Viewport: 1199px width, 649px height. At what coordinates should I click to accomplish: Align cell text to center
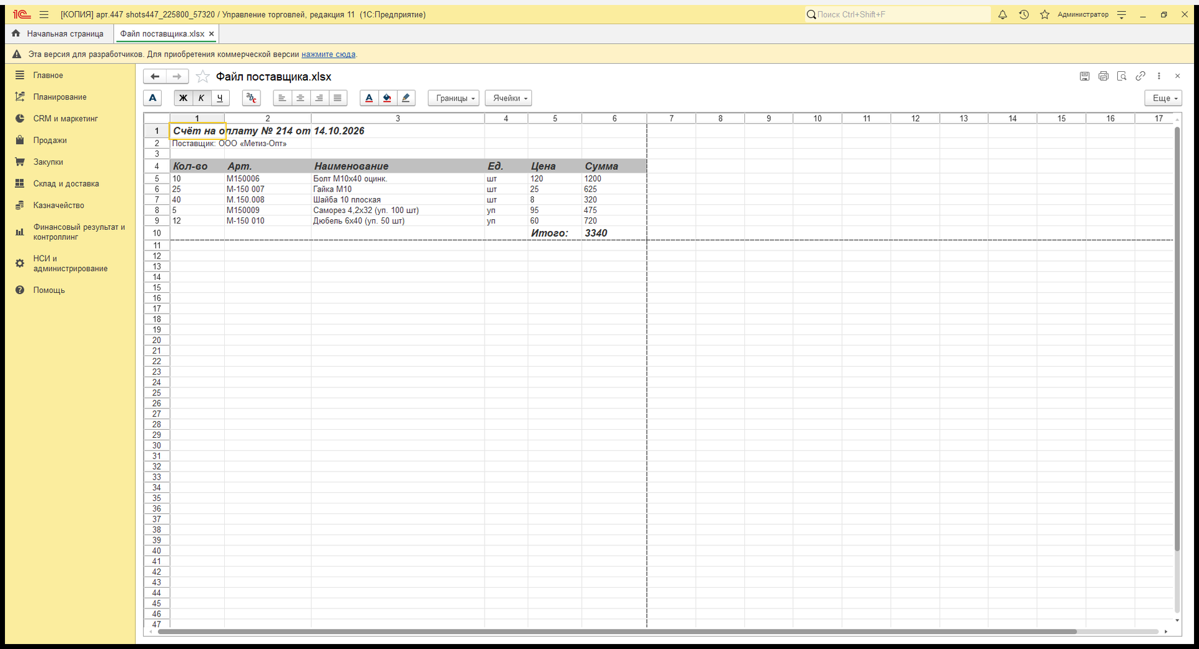click(300, 98)
